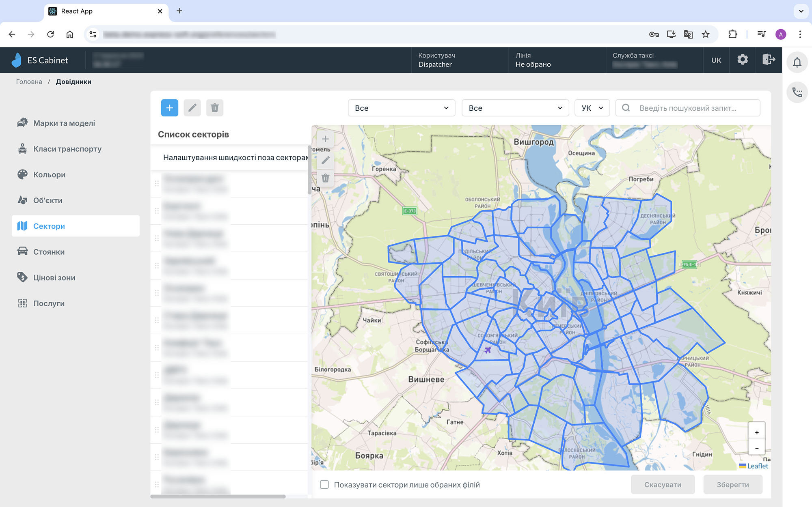
Task: Open Chrome three-dot menu
Action: point(800,34)
